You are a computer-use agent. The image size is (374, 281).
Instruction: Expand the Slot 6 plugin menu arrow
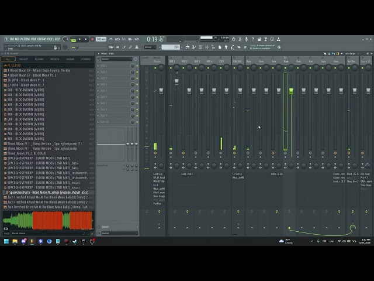tap(98, 97)
